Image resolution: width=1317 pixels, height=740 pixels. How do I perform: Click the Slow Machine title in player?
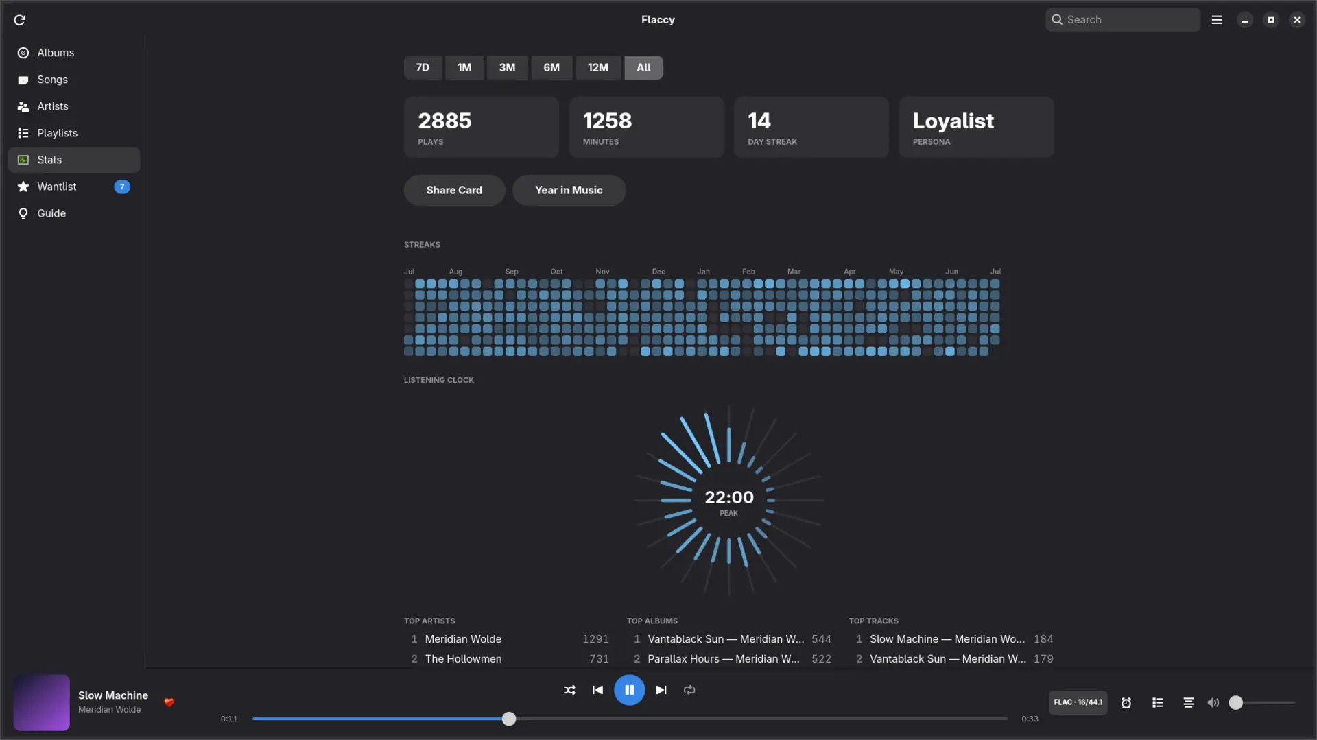tap(113, 695)
